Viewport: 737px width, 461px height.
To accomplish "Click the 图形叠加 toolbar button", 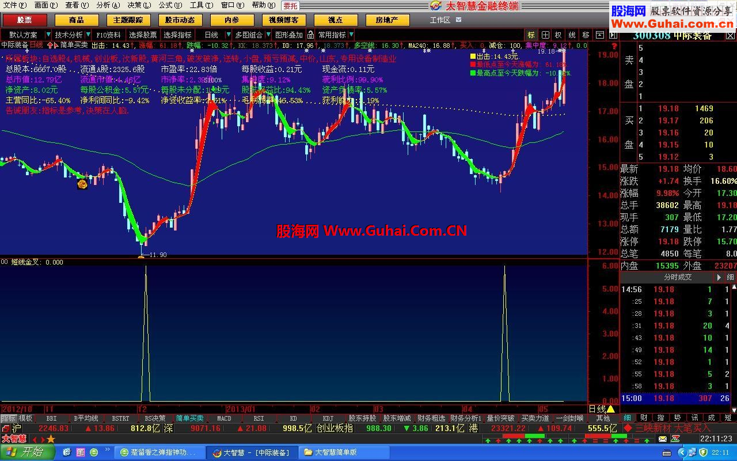I will (x=289, y=35).
